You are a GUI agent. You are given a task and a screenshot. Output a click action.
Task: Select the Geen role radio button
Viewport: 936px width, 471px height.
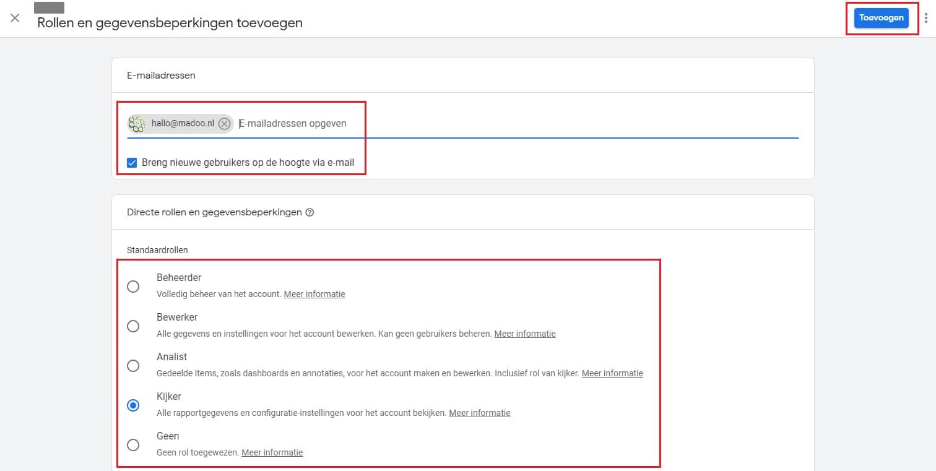133,445
